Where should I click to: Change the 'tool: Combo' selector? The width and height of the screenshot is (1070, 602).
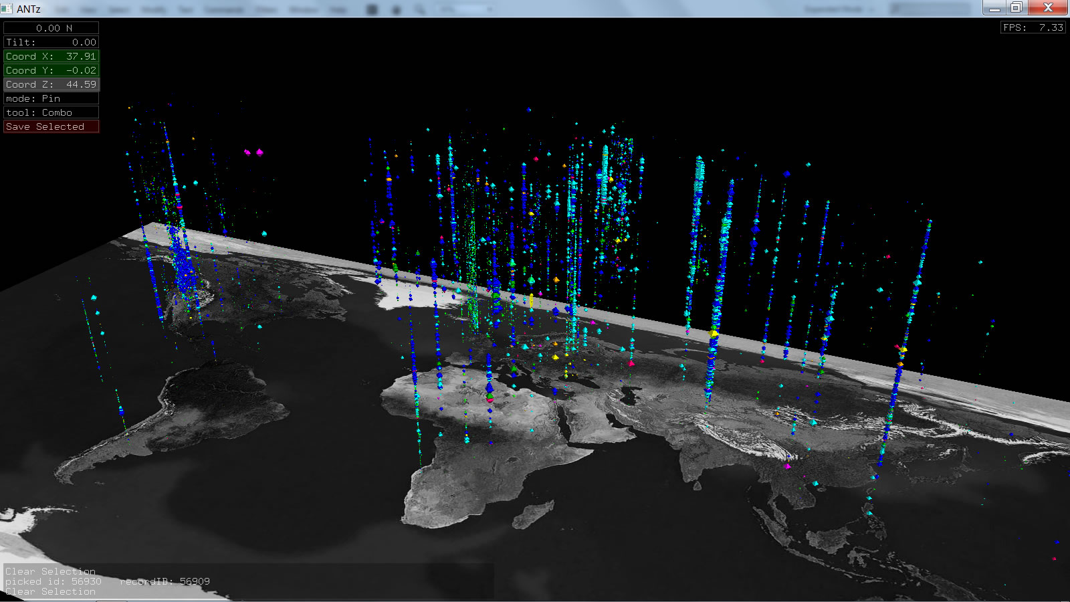51,112
